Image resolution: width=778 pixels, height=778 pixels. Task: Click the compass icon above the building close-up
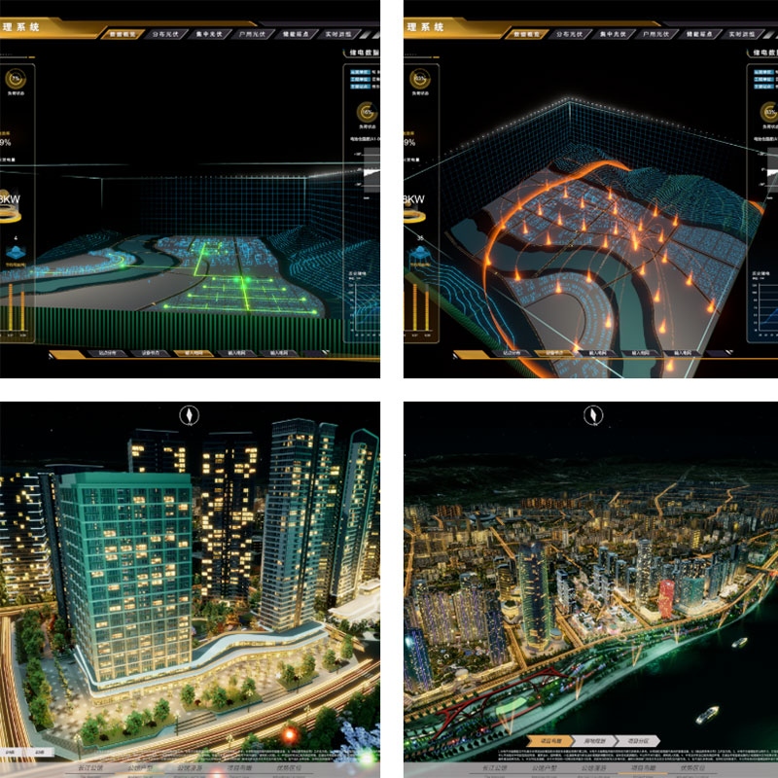[186, 414]
